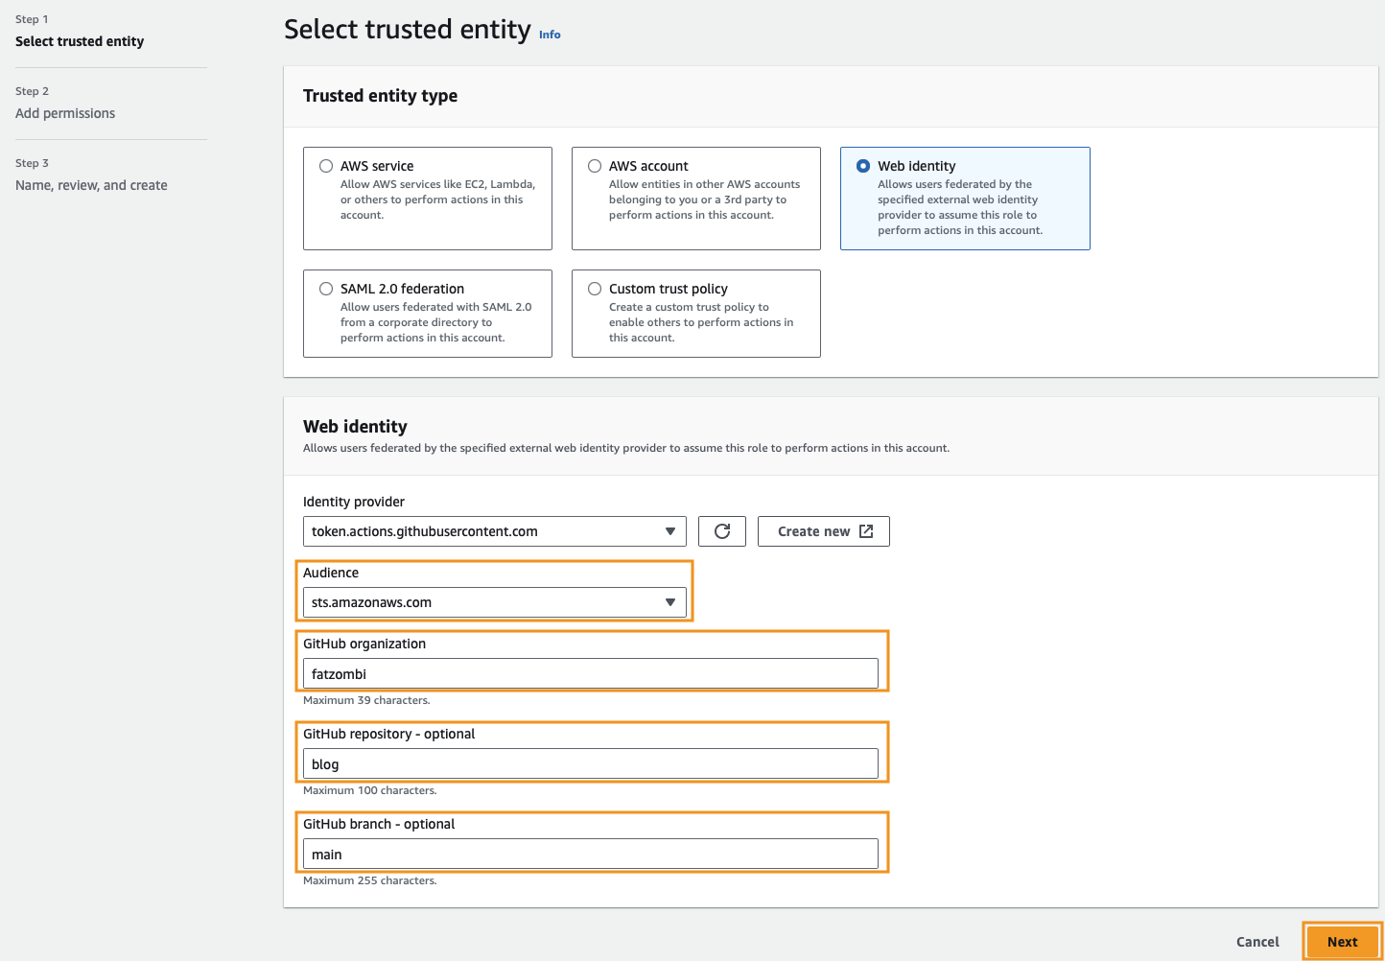The height and width of the screenshot is (961, 1385).
Task: Focus the GitHub repository input field
Action: (x=591, y=763)
